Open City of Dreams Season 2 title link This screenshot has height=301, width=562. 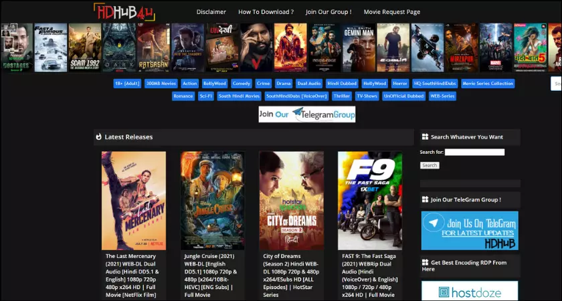(x=290, y=276)
